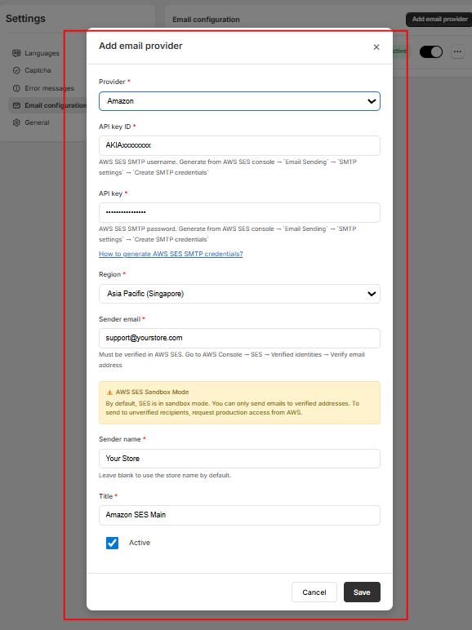Image resolution: width=472 pixels, height=630 pixels.
Task: Save the email provider settings
Action: point(362,592)
